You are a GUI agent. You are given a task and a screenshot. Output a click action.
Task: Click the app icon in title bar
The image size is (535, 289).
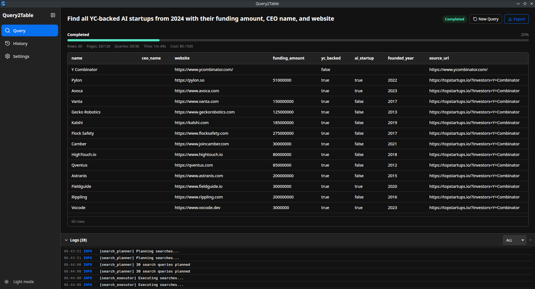3,4
